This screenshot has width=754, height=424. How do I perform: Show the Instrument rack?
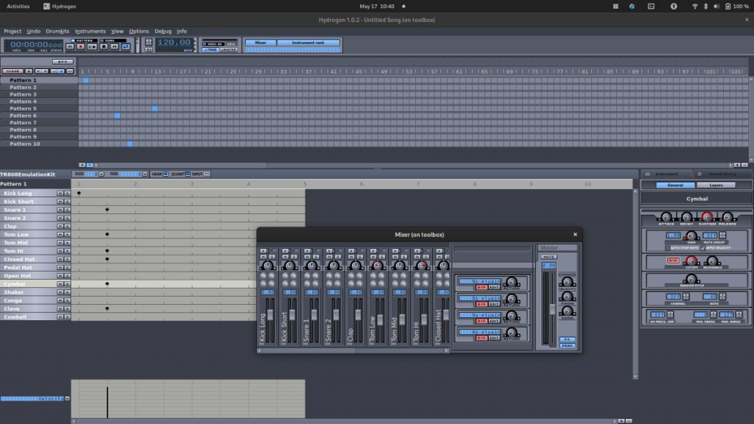click(x=309, y=43)
